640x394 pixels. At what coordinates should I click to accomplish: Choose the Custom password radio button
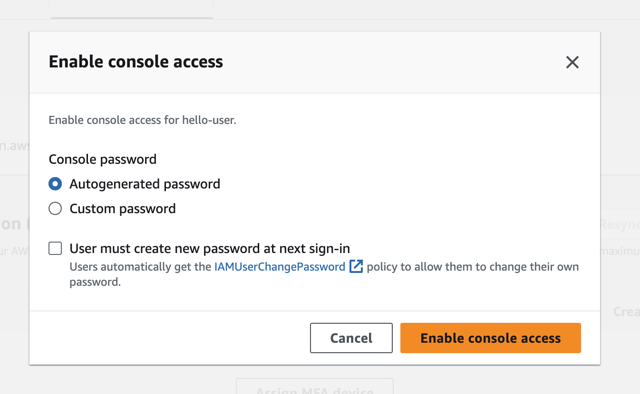pyautogui.click(x=55, y=209)
